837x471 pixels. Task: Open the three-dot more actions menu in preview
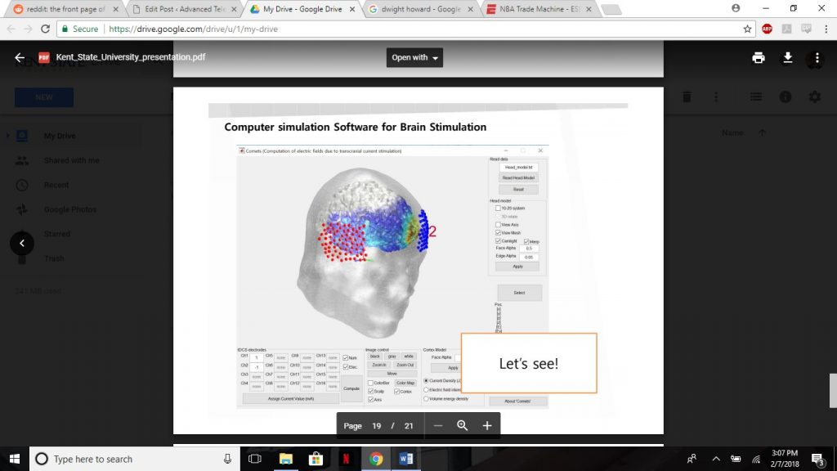[817, 58]
